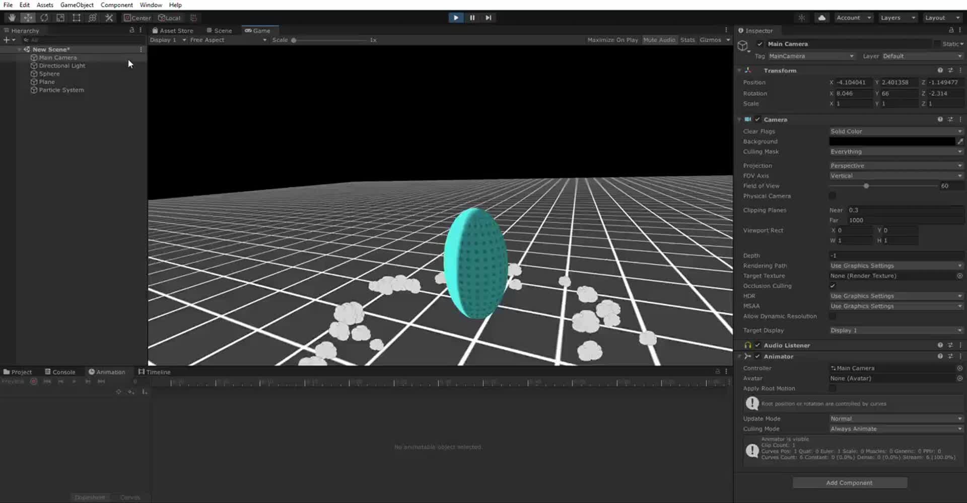Screen dimensions: 967x503
Task: Open the GameObject menu
Action: pyautogui.click(x=77, y=5)
